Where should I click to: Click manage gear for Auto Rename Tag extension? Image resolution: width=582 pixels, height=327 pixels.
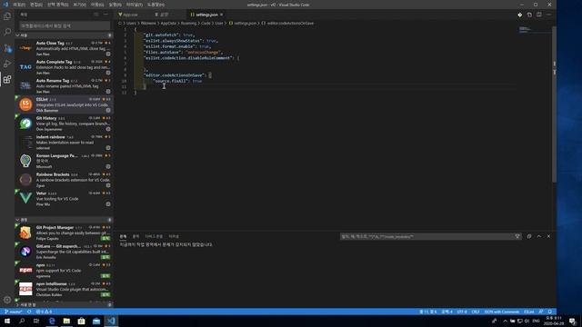[108, 92]
